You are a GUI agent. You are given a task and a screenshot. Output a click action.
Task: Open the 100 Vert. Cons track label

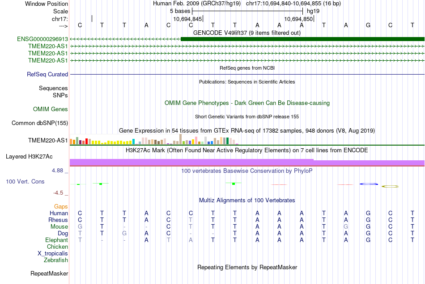[x=25, y=181]
